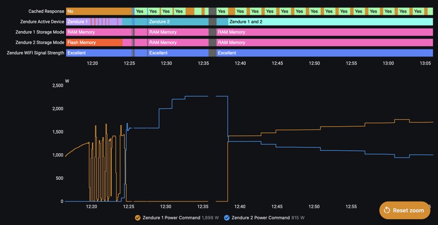Screen dimensions: 438x225
Task: Select the orange "No" Cached Response segment
Action: click(x=99, y=11)
